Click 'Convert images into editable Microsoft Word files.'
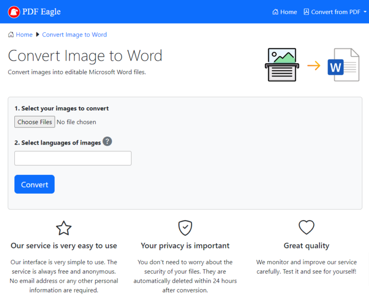The image size is (369, 297). tap(77, 72)
